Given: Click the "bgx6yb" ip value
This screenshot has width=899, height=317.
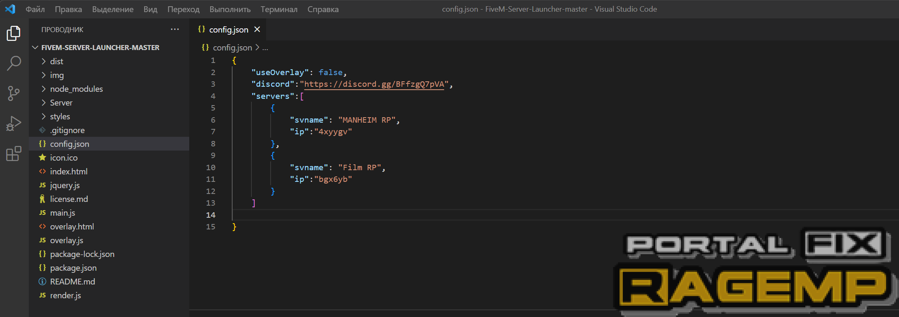Looking at the screenshot, I should [333, 179].
